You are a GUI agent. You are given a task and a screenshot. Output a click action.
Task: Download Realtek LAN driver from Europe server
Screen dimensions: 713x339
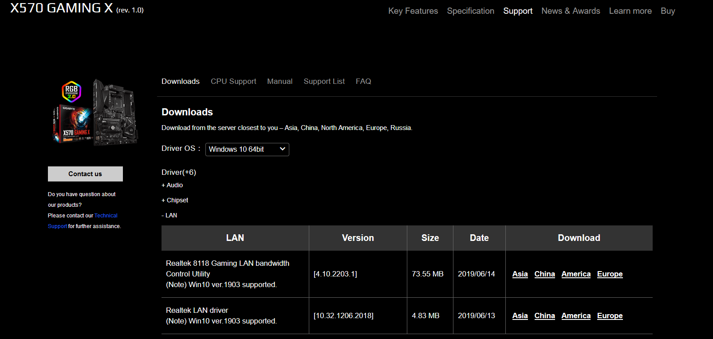610,316
